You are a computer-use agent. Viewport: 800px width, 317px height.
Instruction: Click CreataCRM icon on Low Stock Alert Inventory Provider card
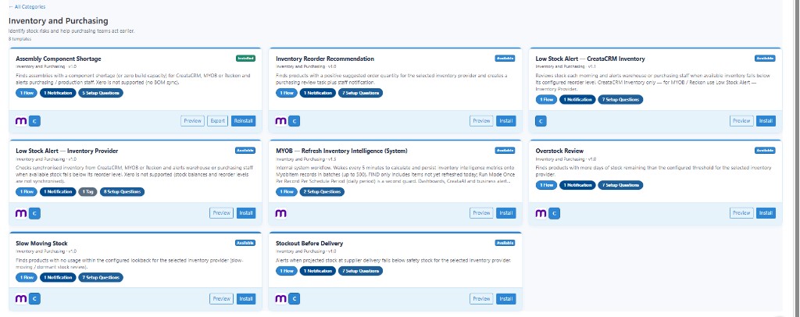[34, 213]
